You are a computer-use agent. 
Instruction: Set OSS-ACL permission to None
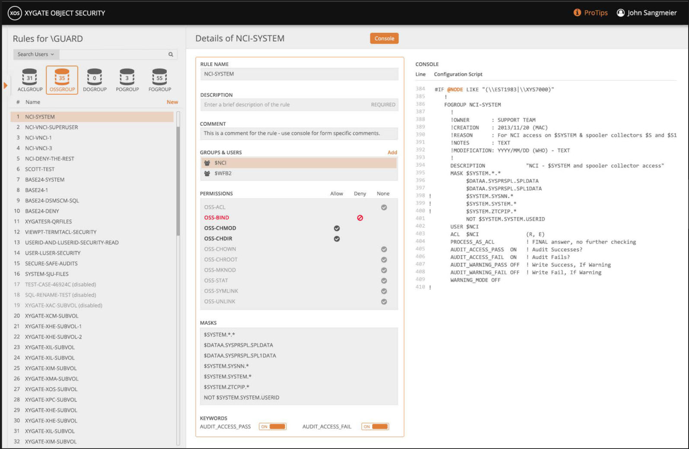[x=384, y=207]
